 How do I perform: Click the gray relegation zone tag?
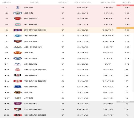(x=125, y=102)
